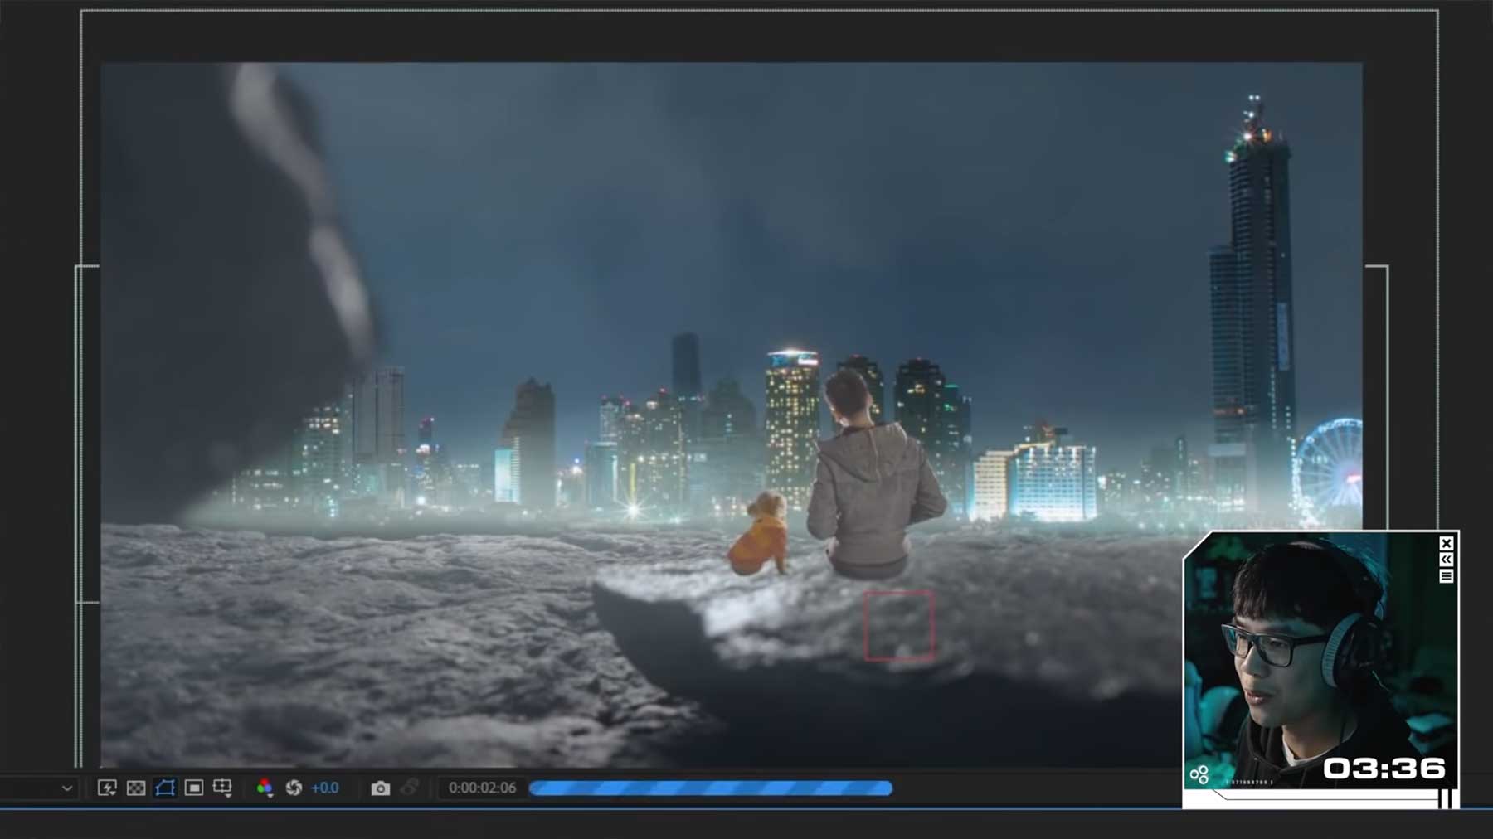Click the blue render progress bar

711,788
